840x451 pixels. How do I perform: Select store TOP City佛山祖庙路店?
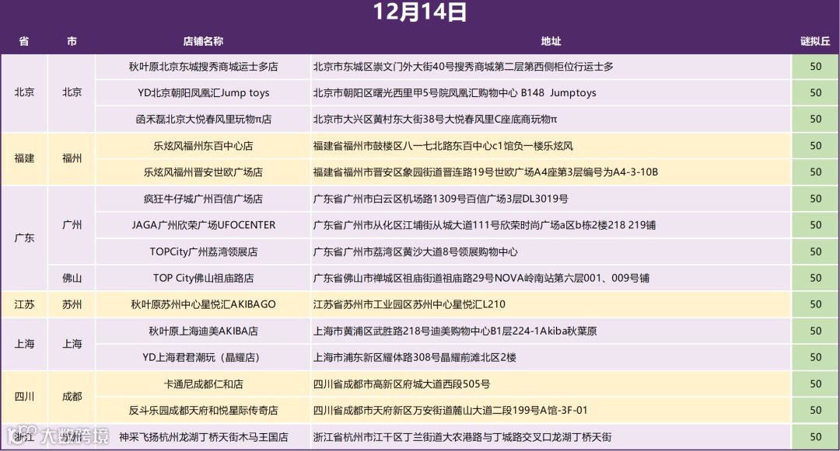(203, 278)
